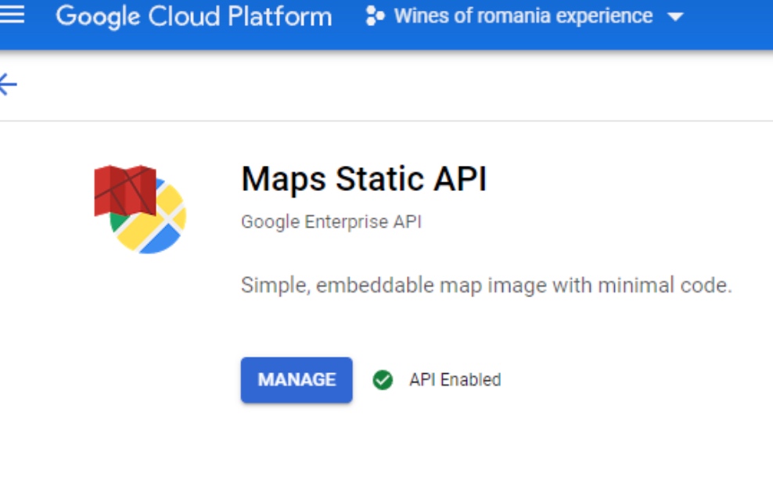Viewport: 773px width, 485px height.
Task: Click the Maps Static API logo
Action: click(x=140, y=210)
